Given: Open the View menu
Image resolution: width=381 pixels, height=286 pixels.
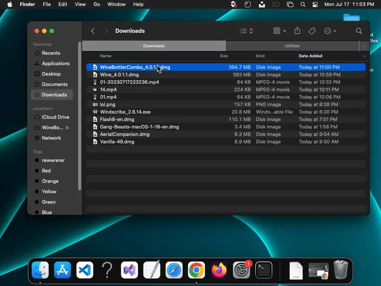Looking at the screenshot, I should [x=80, y=4].
